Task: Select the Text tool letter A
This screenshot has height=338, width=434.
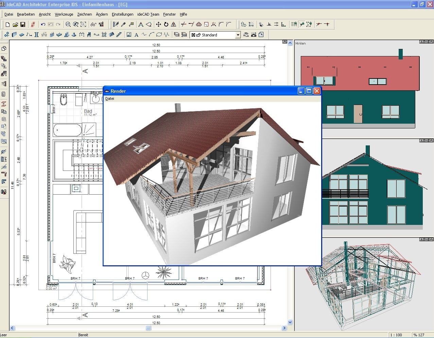Action: point(136,35)
